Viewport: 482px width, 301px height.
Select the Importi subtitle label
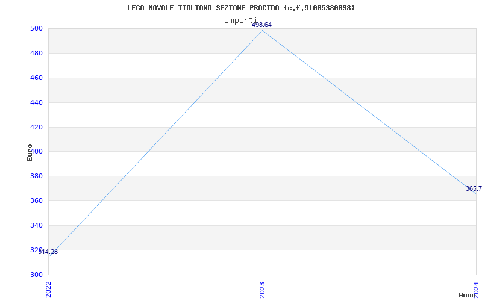240,20
